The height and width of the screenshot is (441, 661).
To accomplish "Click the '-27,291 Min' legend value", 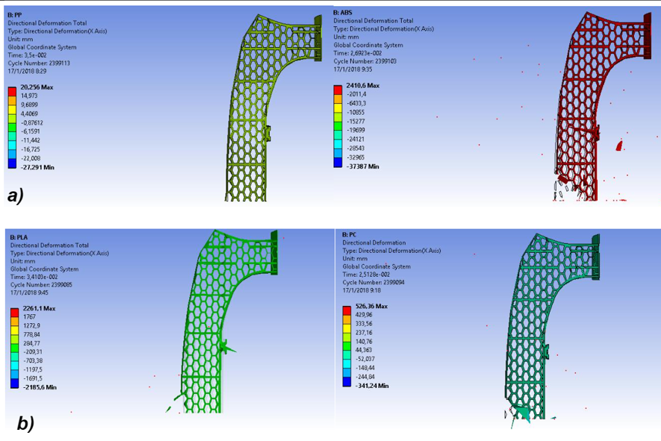I will tap(37, 167).
